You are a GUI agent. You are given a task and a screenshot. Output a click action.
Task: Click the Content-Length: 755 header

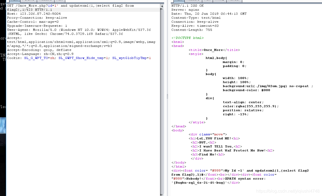[x=191, y=30]
